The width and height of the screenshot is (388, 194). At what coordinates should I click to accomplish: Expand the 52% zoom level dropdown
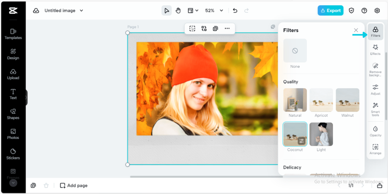221,10
